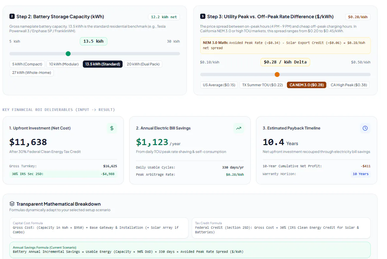
Task: Click the Step 2 number badge icon
Action: point(12,16)
